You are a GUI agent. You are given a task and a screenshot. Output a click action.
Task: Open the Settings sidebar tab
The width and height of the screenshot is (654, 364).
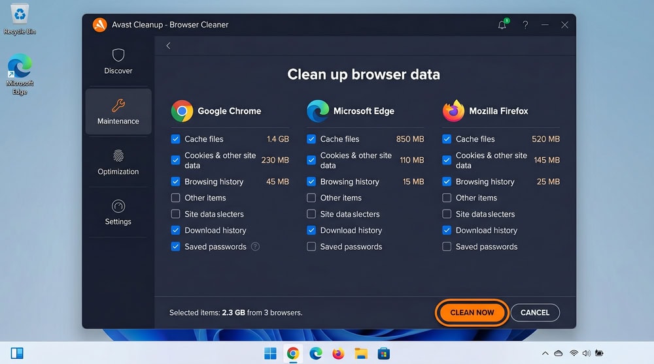118,213
